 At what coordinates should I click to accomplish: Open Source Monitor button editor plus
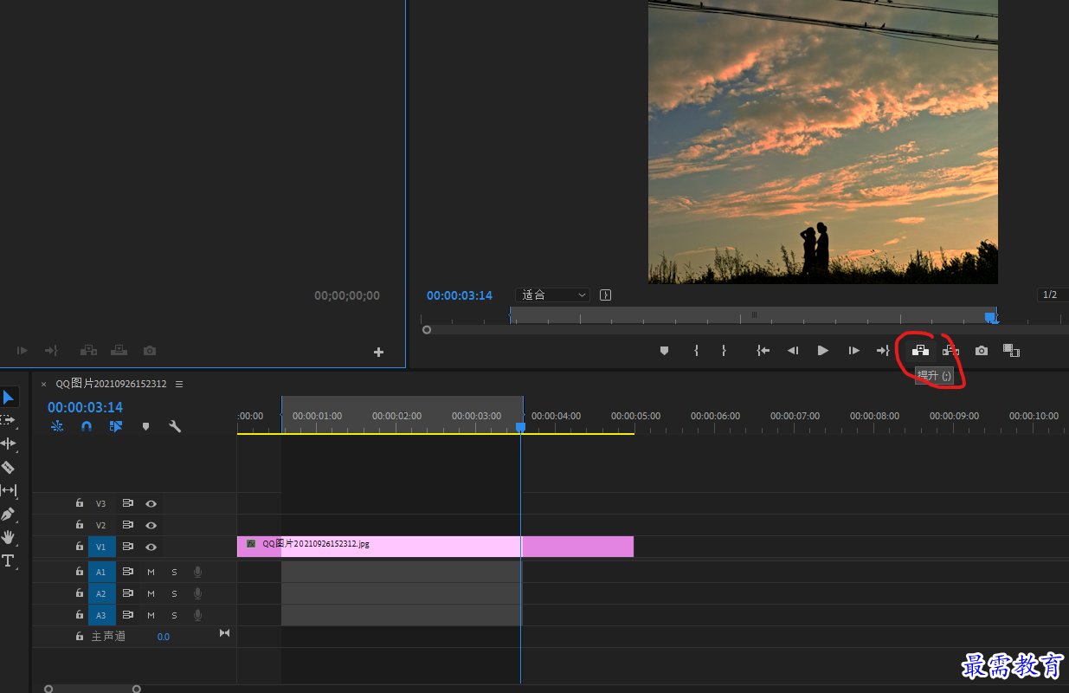(x=378, y=352)
